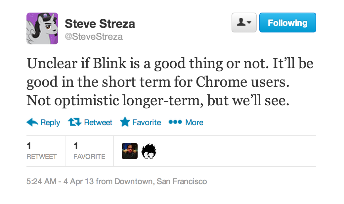The image size is (344, 204).
Task: Open the first retweeter's avatar thumbnail
Action: click(x=130, y=151)
